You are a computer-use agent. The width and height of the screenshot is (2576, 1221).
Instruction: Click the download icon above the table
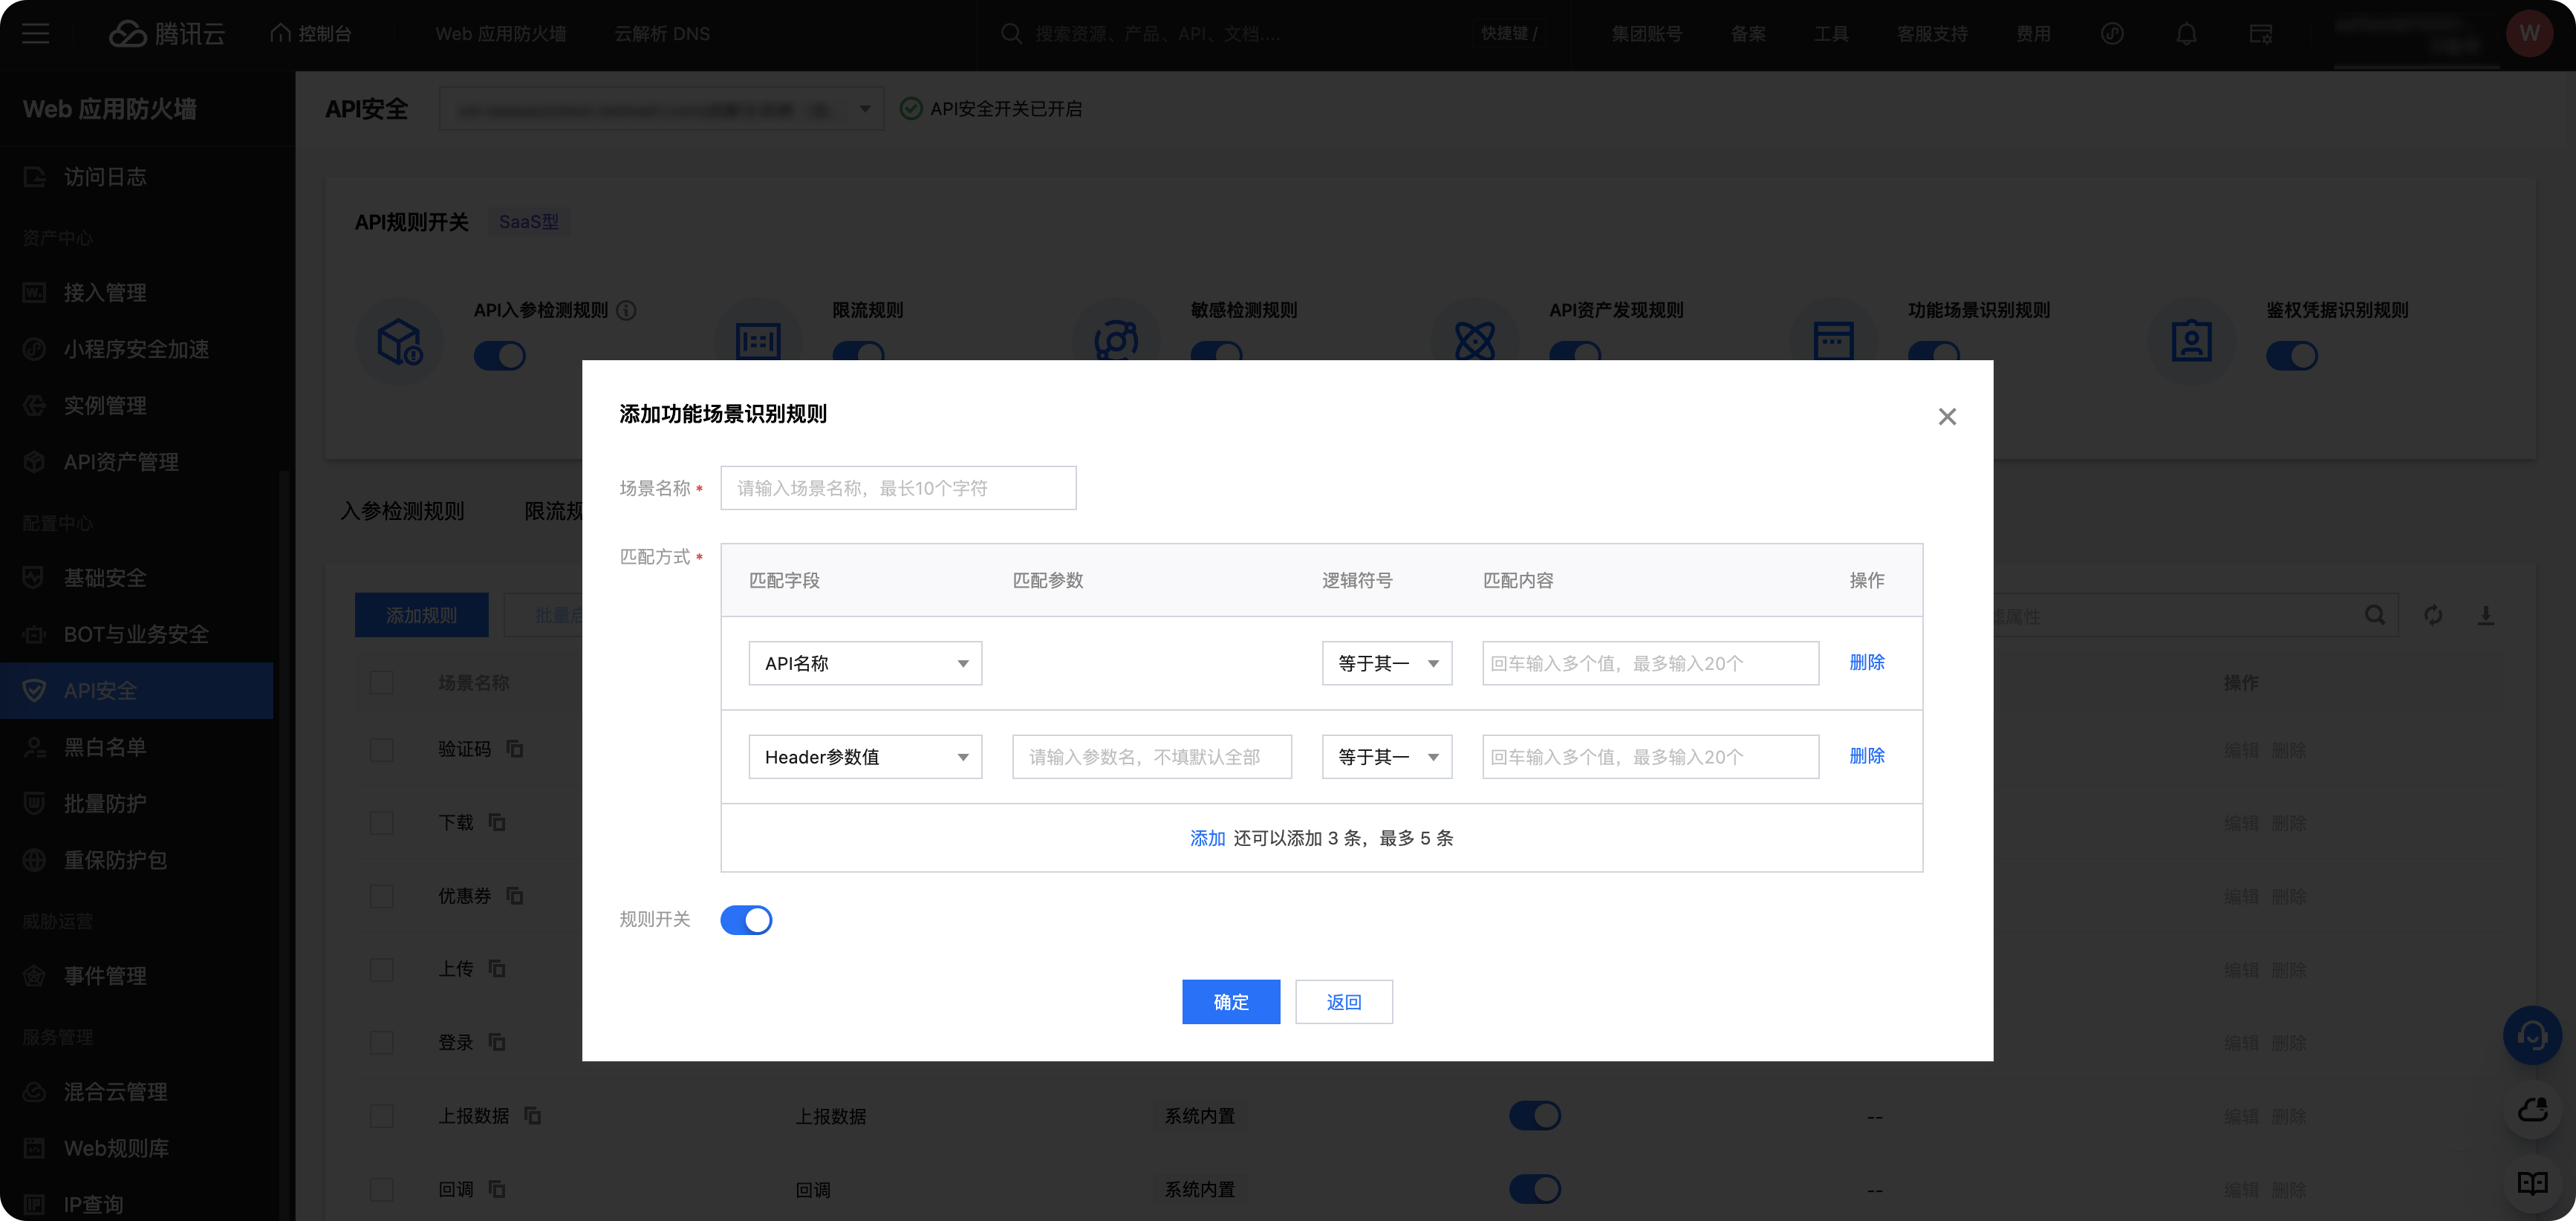(2485, 615)
